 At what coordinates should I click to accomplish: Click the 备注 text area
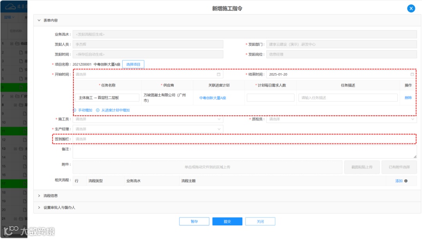(245, 152)
